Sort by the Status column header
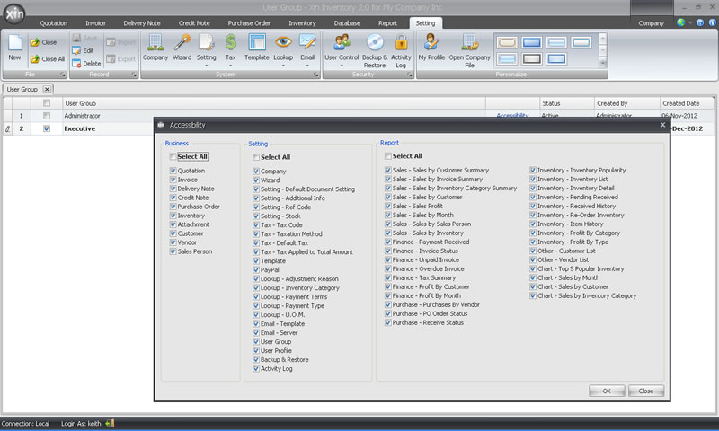The width and height of the screenshot is (719, 431). pos(566,103)
